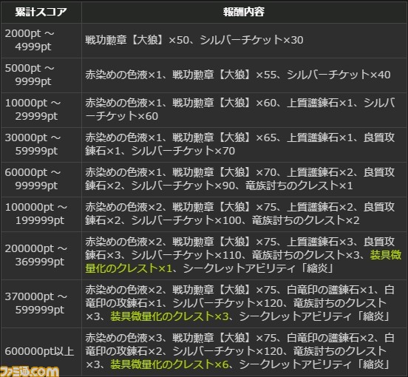Click reward text シルバーチケット×40

[339, 75]
